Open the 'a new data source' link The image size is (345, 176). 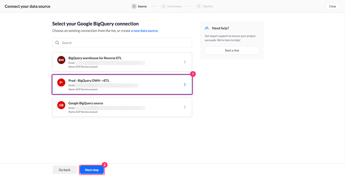(x=145, y=31)
